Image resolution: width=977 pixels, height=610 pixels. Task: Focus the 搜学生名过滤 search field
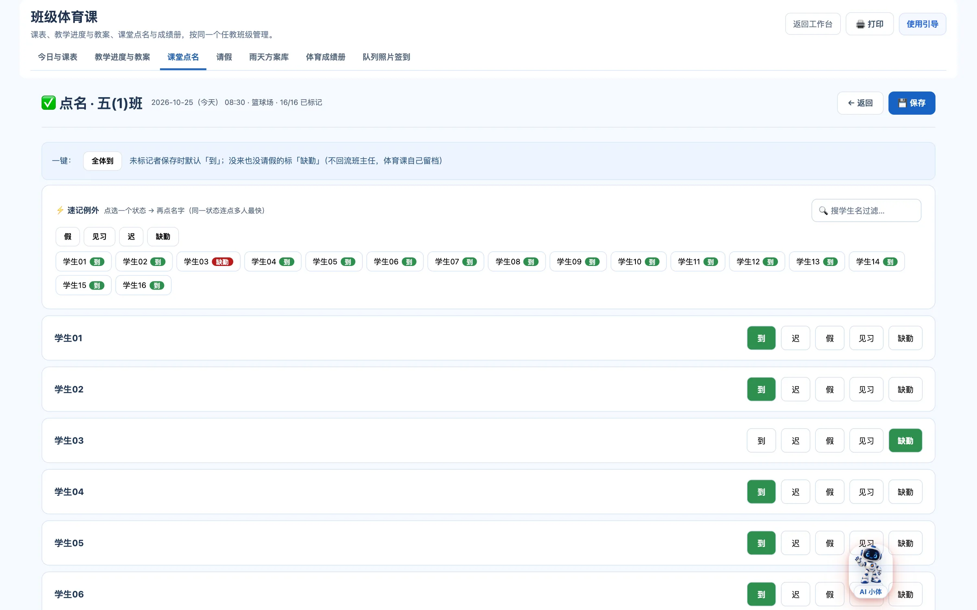pos(866,210)
